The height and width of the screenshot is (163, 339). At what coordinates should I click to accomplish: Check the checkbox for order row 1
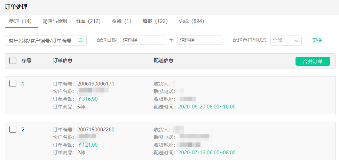click(13, 83)
